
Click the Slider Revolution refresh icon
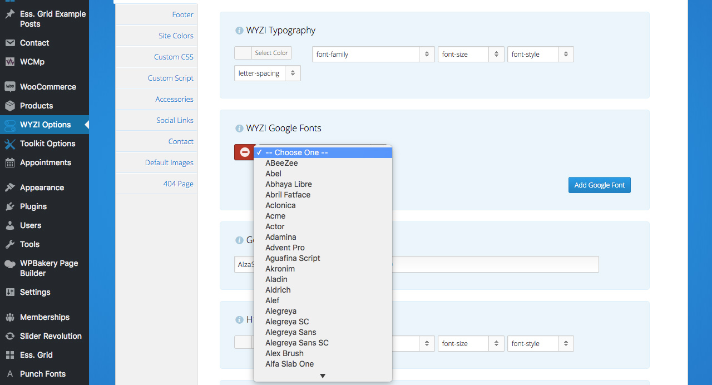pos(10,336)
